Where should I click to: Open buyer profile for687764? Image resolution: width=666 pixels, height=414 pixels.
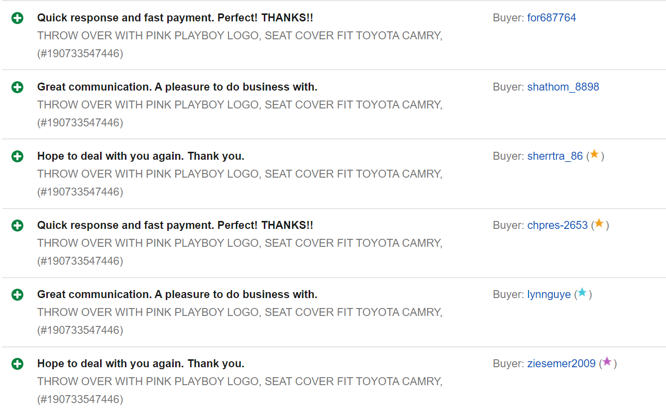point(552,18)
